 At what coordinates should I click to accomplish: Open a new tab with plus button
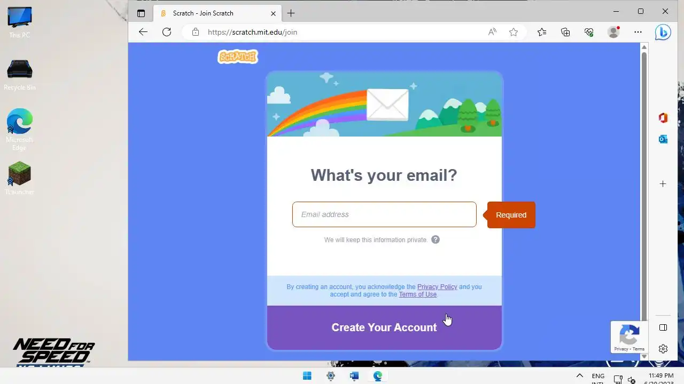pyautogui.click(x=291, y=13)
